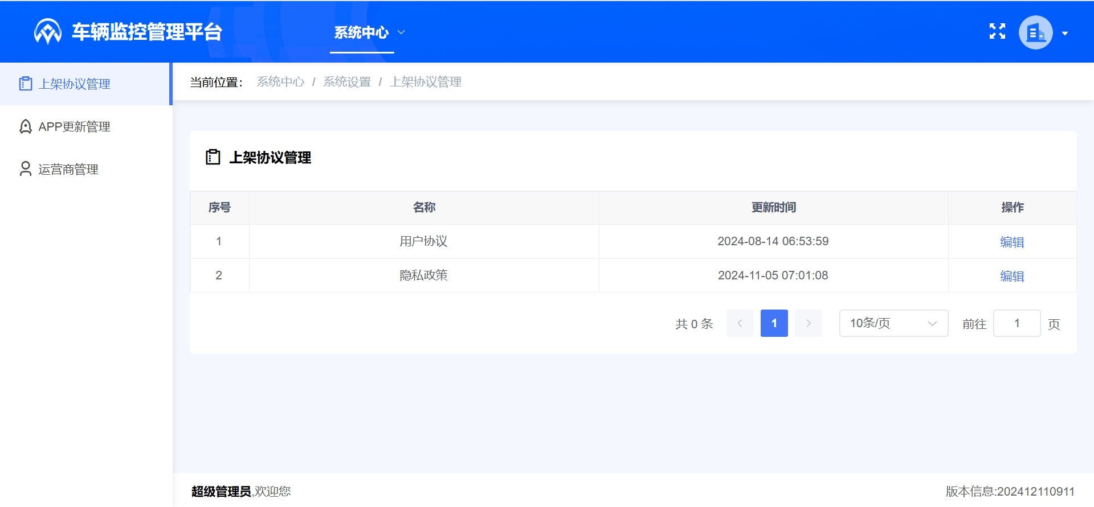1094x507 pixels.
Task: Open the user avatar icon
Action: click(x=1036, y=32)
